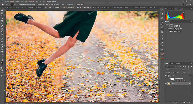Click histogram cached data warning triangle

[x=183, y=13]
